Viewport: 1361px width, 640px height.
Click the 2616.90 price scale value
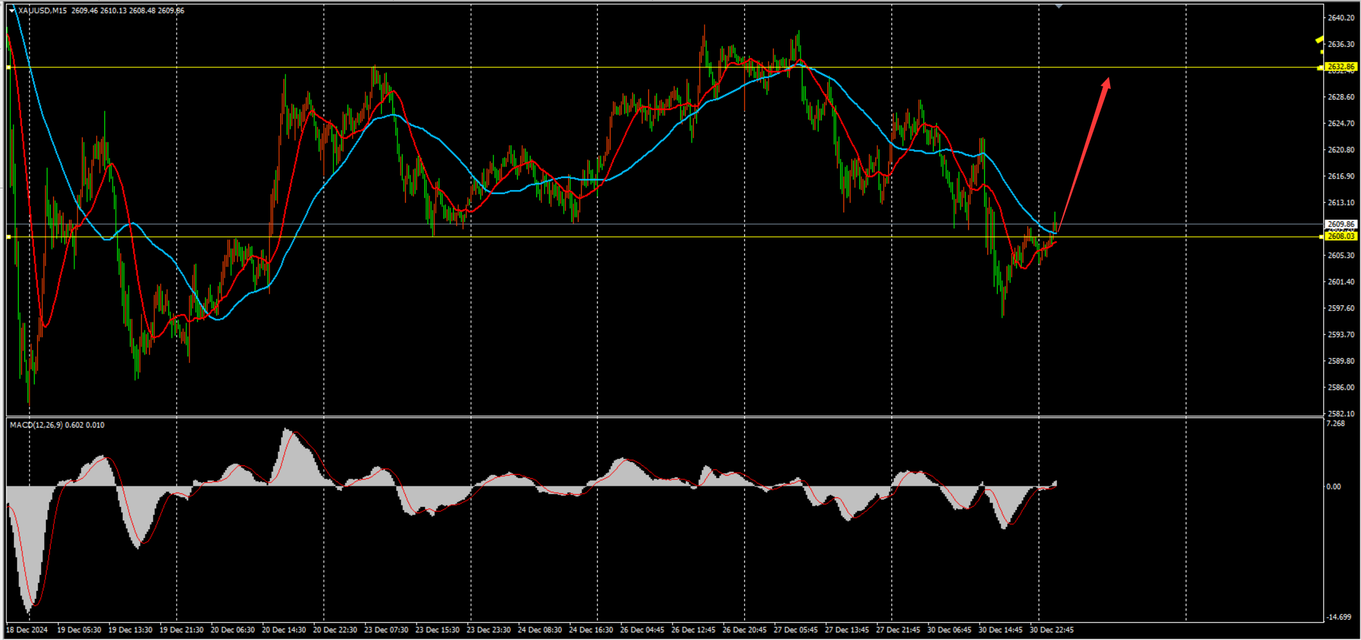[1341, 176]
